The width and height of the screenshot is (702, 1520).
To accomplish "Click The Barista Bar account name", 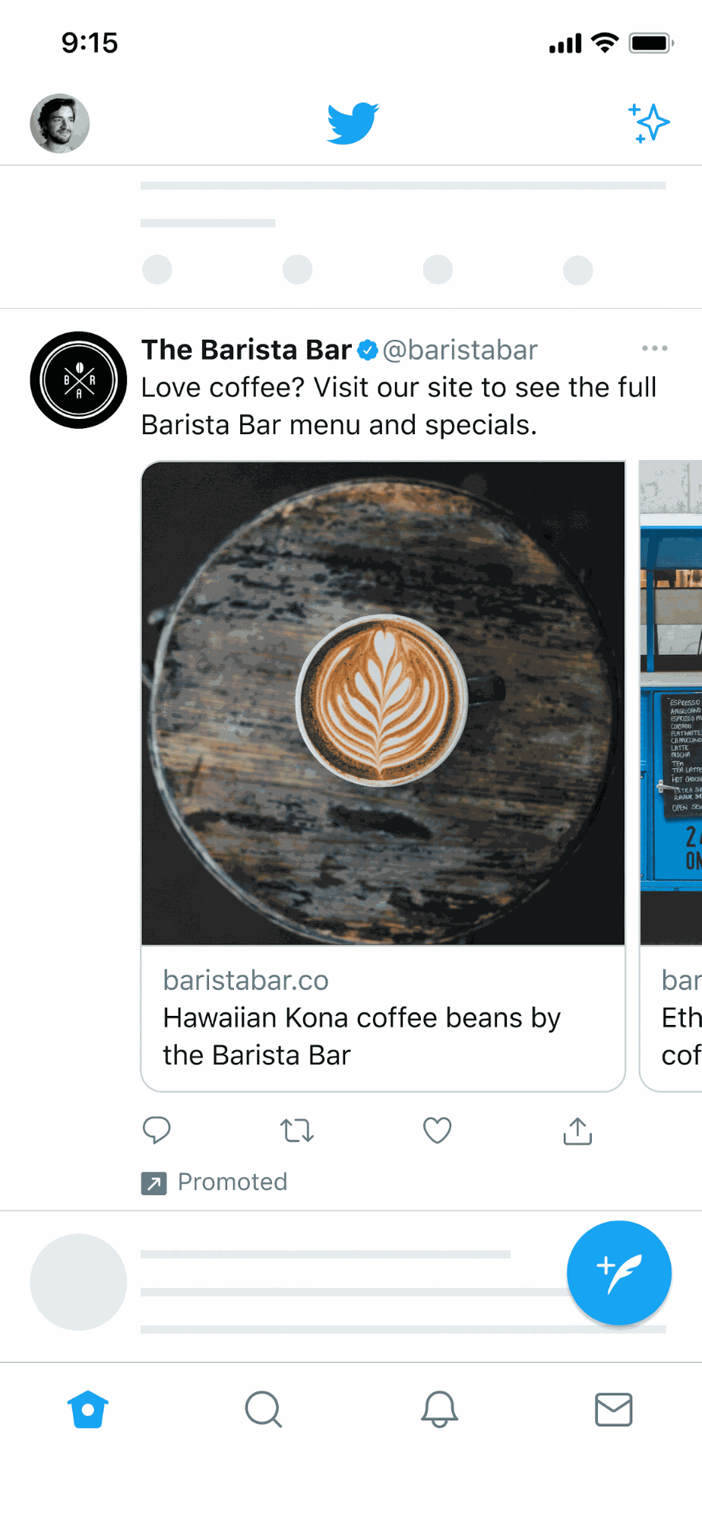I will 247,350.
